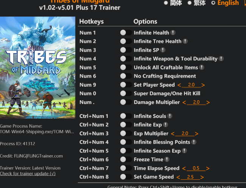Viewport: 246px width, 188px height.
Task: Click the info icon beside Infinite Health
Action: 173,33
